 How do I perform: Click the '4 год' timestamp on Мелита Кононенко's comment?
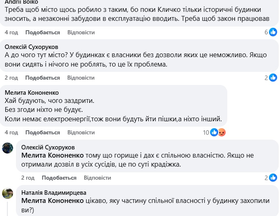[11, 132]
